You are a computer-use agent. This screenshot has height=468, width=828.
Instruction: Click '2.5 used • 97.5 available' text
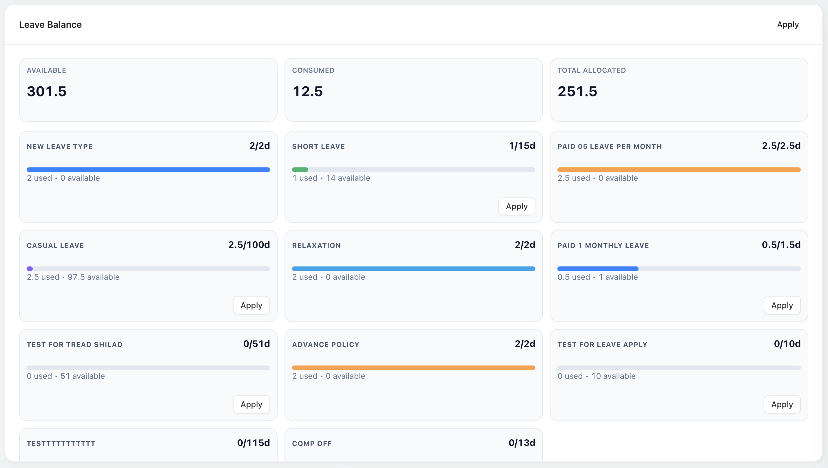73,277
